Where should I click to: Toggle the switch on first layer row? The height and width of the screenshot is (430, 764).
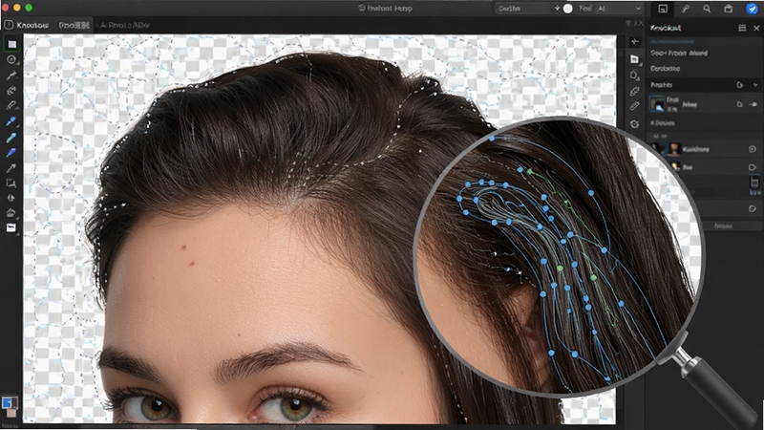(x=753, y=104)
